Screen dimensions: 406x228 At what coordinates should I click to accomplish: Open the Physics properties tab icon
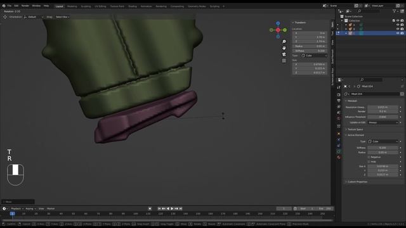pos(339,139)
